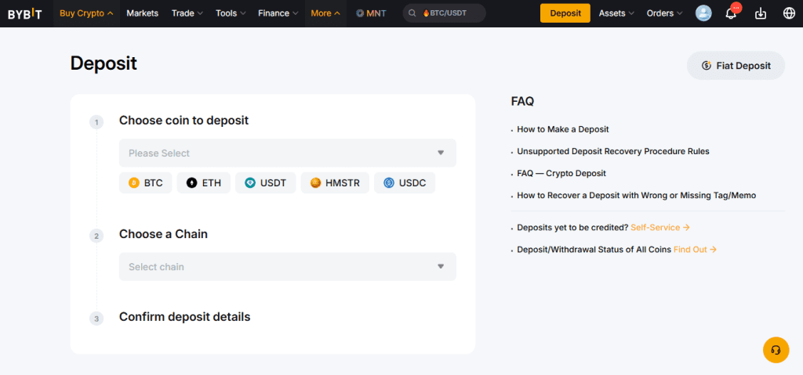Open the Select chain dropdown
This screenshot has width=803, height=375.
(287, 266)
